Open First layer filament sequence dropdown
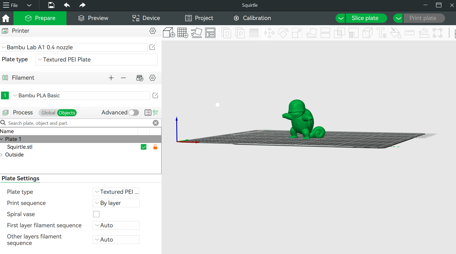The height and width of the screenshot is (254, 456). [x=116, y=225]
